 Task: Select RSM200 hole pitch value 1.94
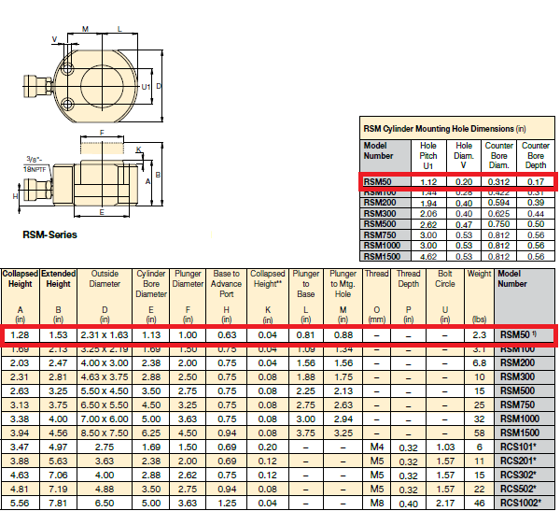[x=428, y=203]
